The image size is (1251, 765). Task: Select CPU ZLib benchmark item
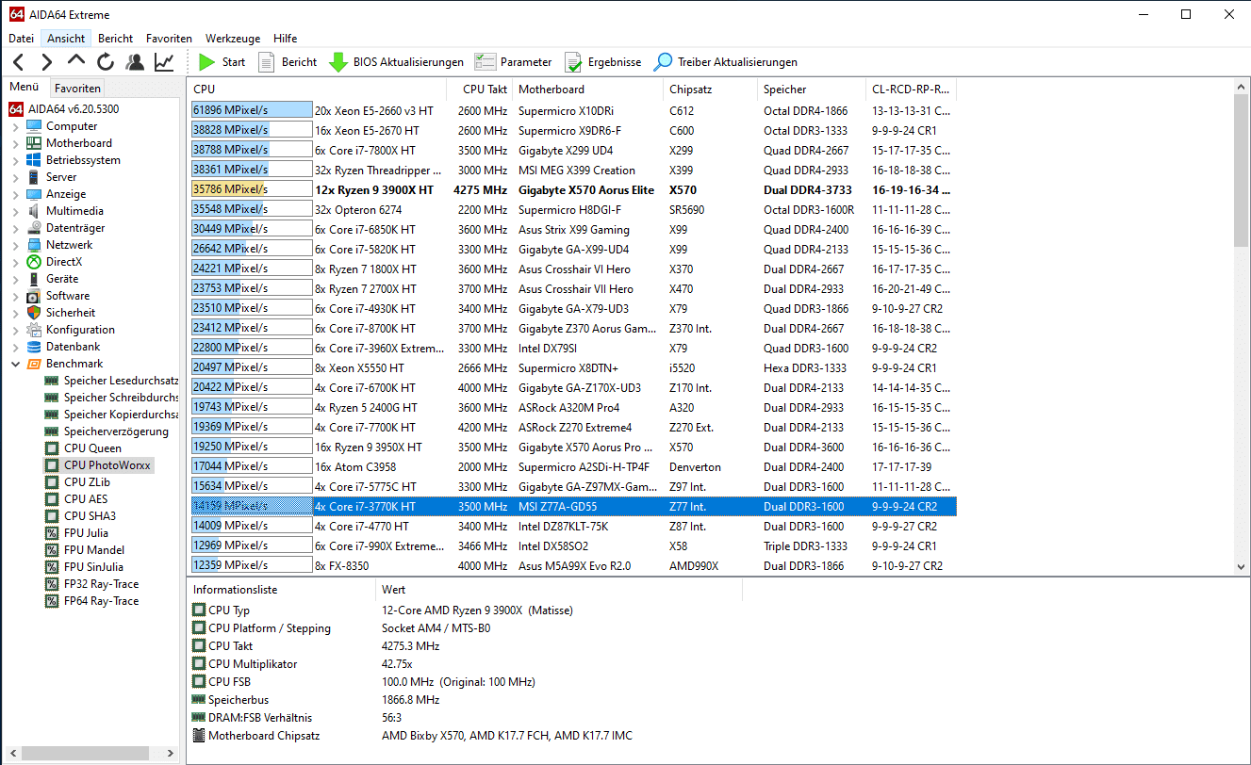tap(87, 482)
